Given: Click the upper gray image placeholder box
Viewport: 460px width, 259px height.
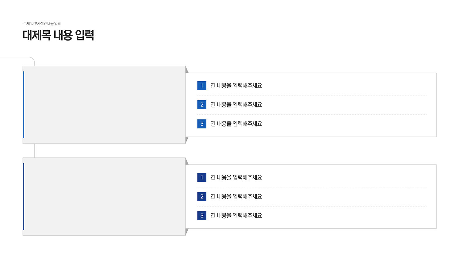Looking at the screenshot, I should pos(104,105).
